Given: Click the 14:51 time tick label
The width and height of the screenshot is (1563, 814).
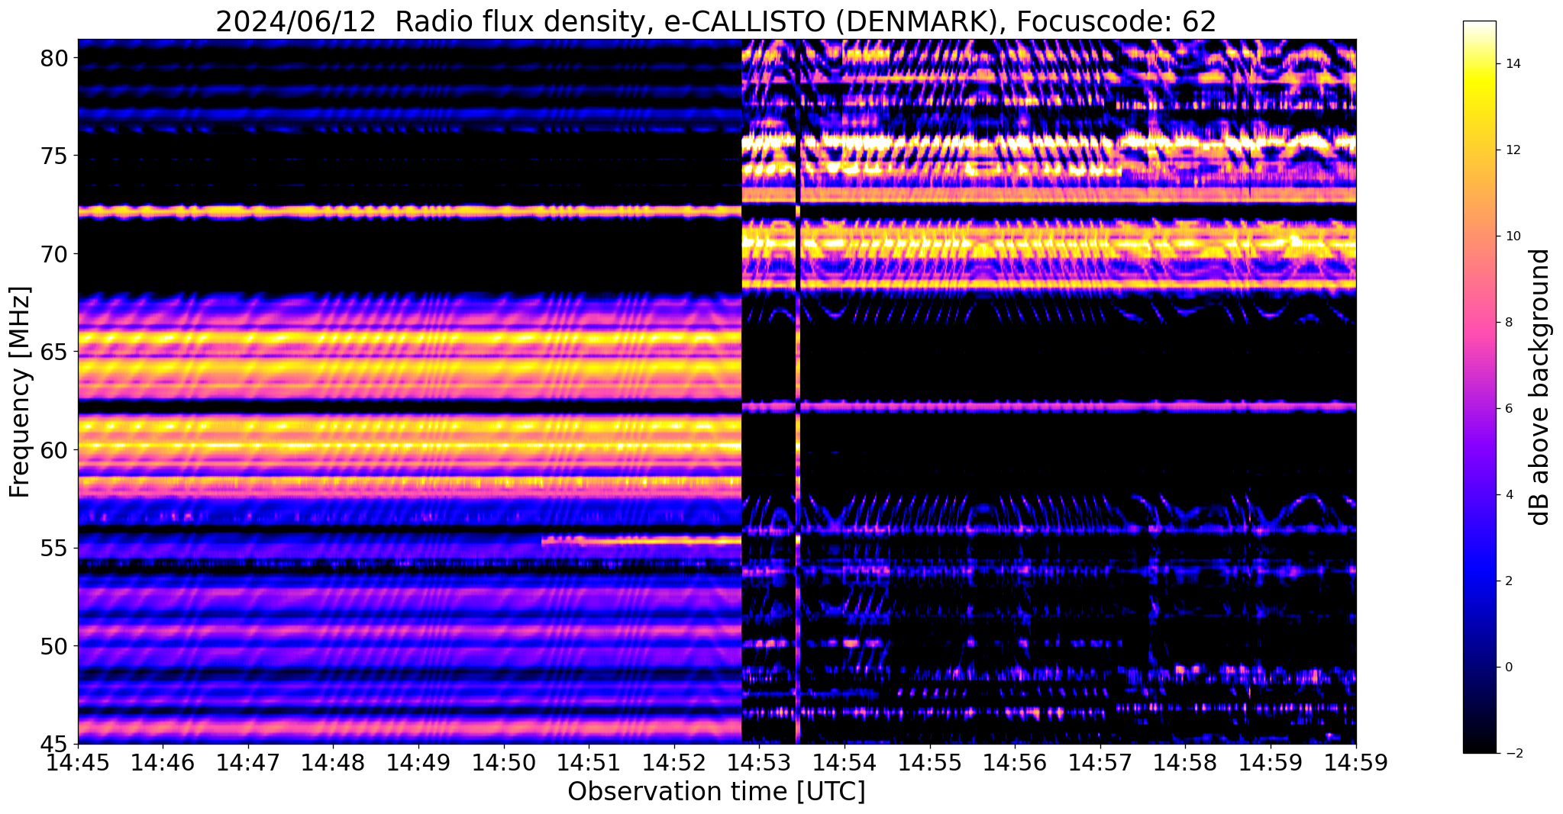Looking at the screenshot, I should 589,762.
